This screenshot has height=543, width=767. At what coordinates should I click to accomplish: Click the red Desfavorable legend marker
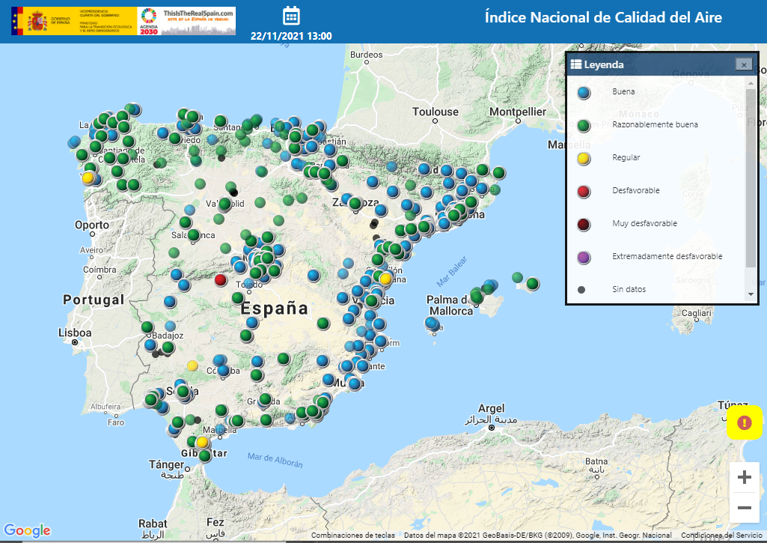(584, 192)
